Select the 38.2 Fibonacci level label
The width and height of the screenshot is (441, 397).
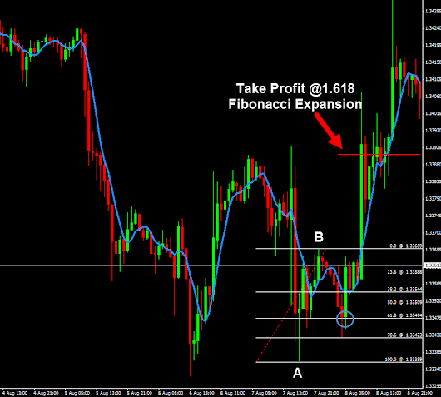coord(404,289)
